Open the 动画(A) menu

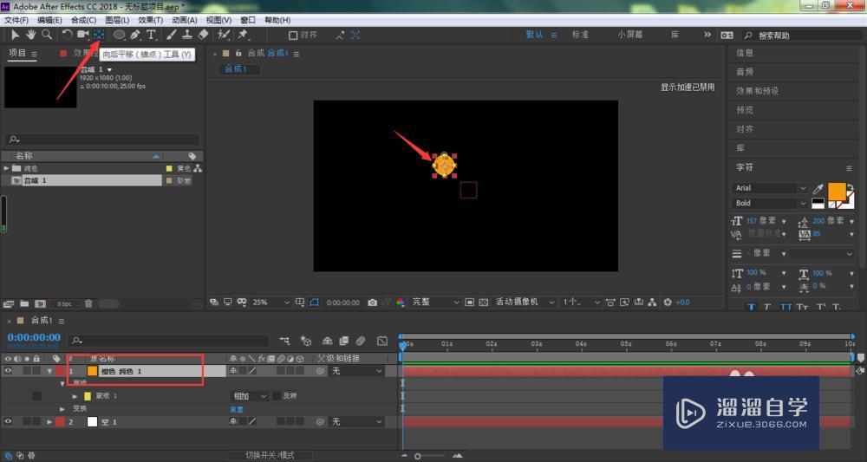coord(184,20)
